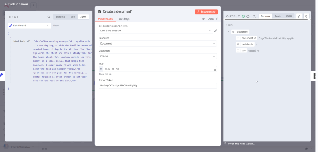This screenshot has height=152, width=318.
Task: Click the user avatar at bottom left
Action: point(6,147)
